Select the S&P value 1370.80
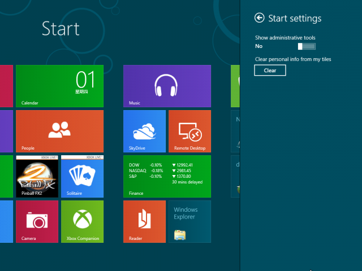This screenshot has height=271, width=362. click(x=184, y=176)
